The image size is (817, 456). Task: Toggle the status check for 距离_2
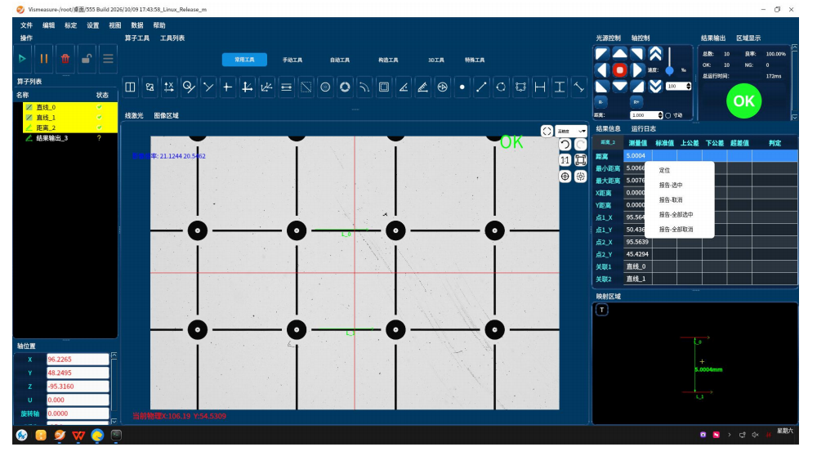(x=100, y=127)
